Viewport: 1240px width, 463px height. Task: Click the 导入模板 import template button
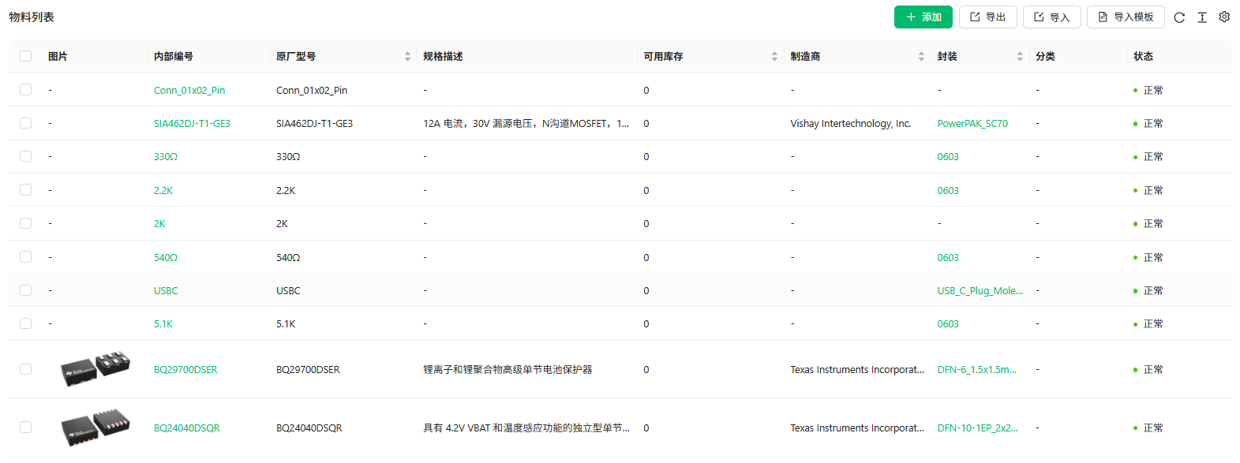[x=1125, y=17]
